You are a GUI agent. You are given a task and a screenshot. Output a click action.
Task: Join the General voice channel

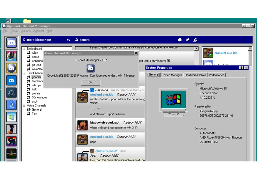click(x=37, y=110)
